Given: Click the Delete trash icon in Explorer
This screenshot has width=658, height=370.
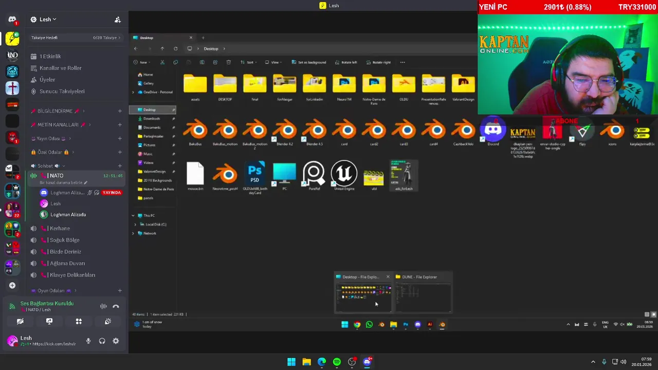Looking at the screenshot, I should [228, 62].
